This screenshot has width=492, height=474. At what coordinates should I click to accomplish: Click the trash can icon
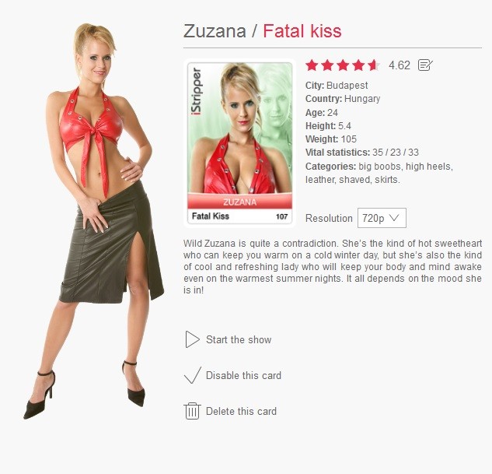pyautogui.click(x=192, y=411)
